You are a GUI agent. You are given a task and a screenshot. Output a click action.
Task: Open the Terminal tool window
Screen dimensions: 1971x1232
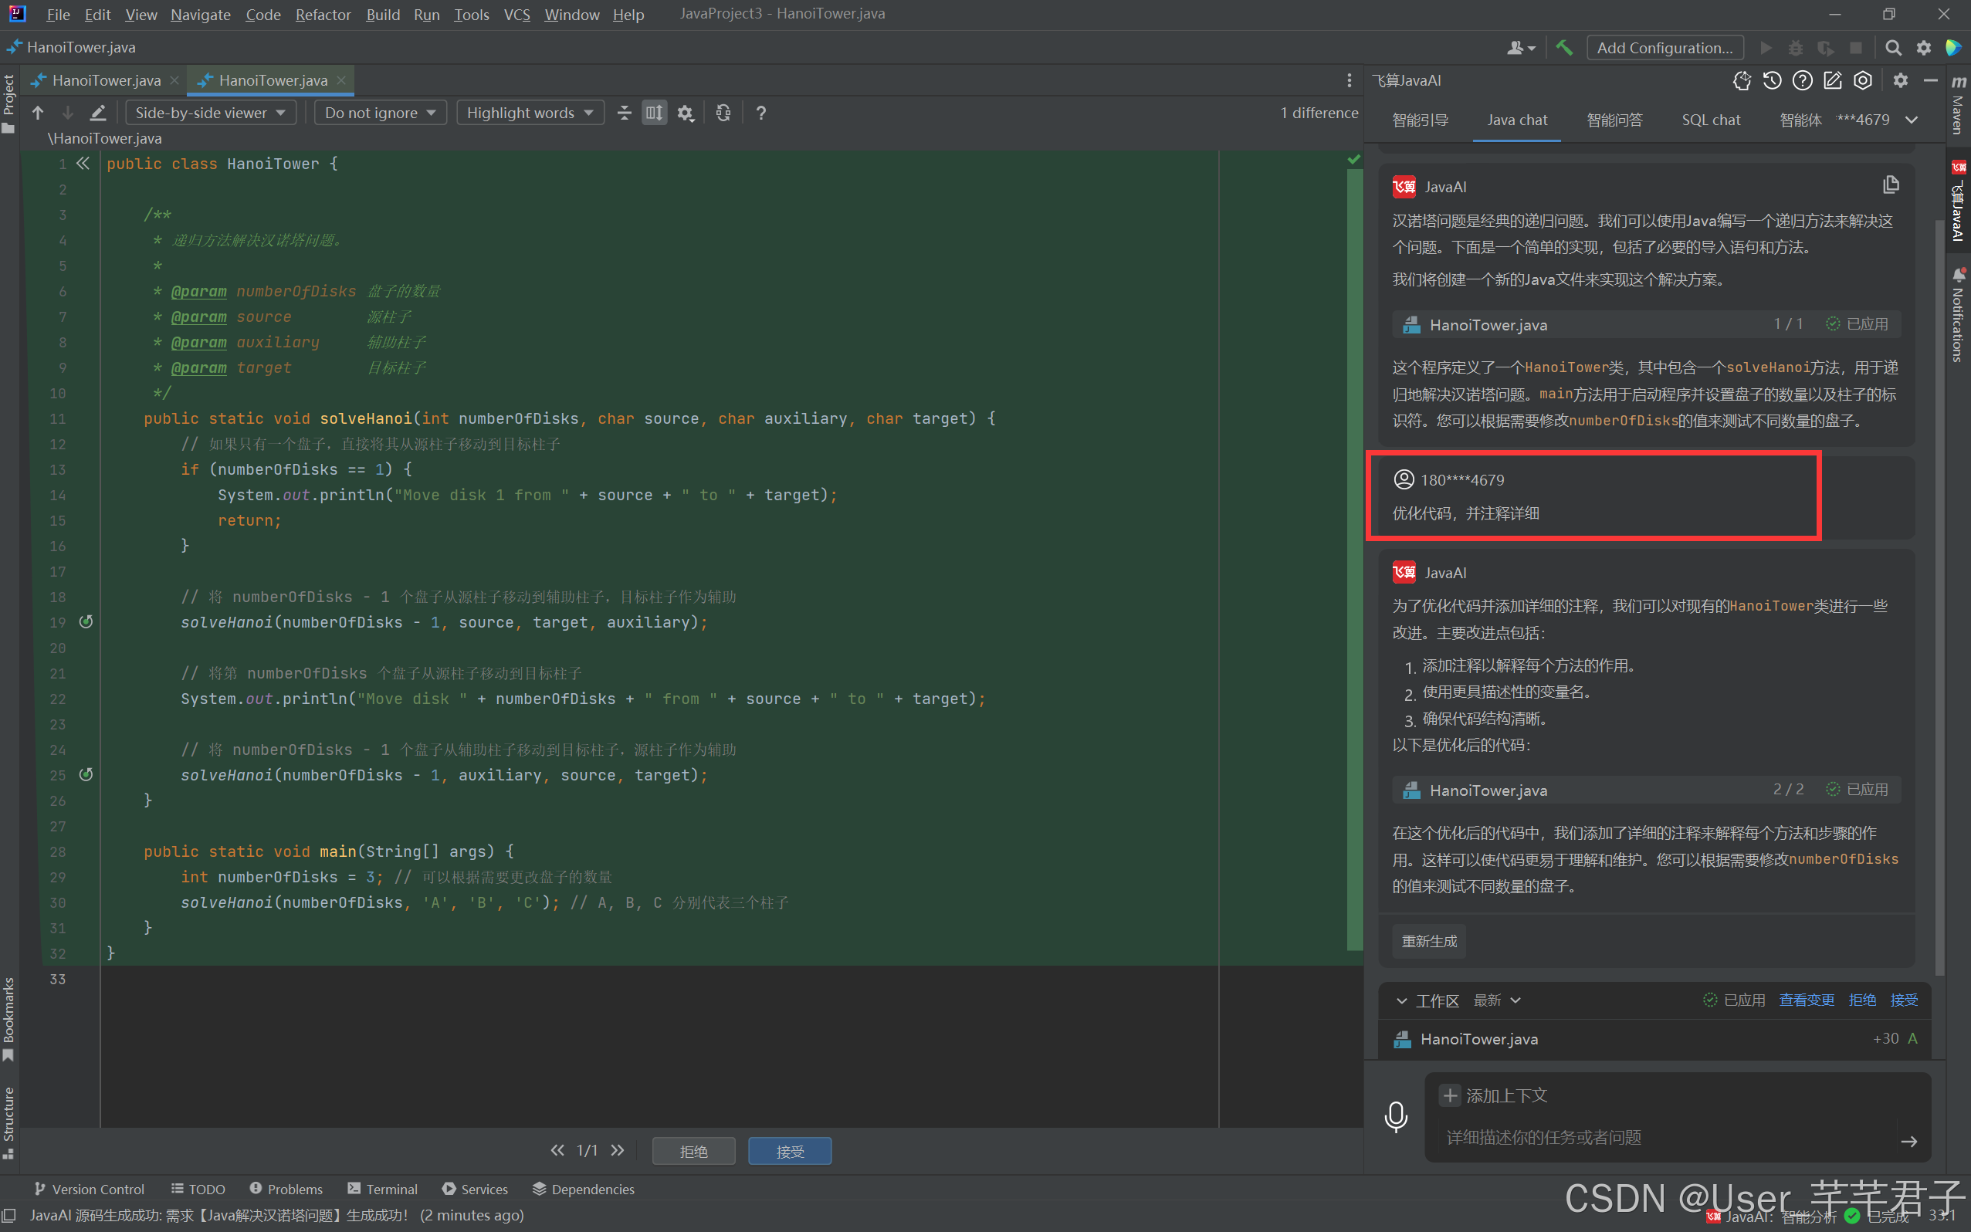point(382,1189)
